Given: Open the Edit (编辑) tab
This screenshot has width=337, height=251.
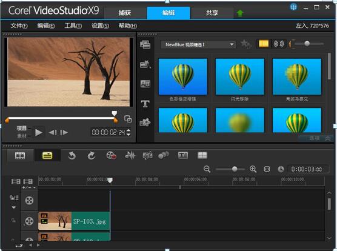Looking at the screenshot, I should (168, 13).
